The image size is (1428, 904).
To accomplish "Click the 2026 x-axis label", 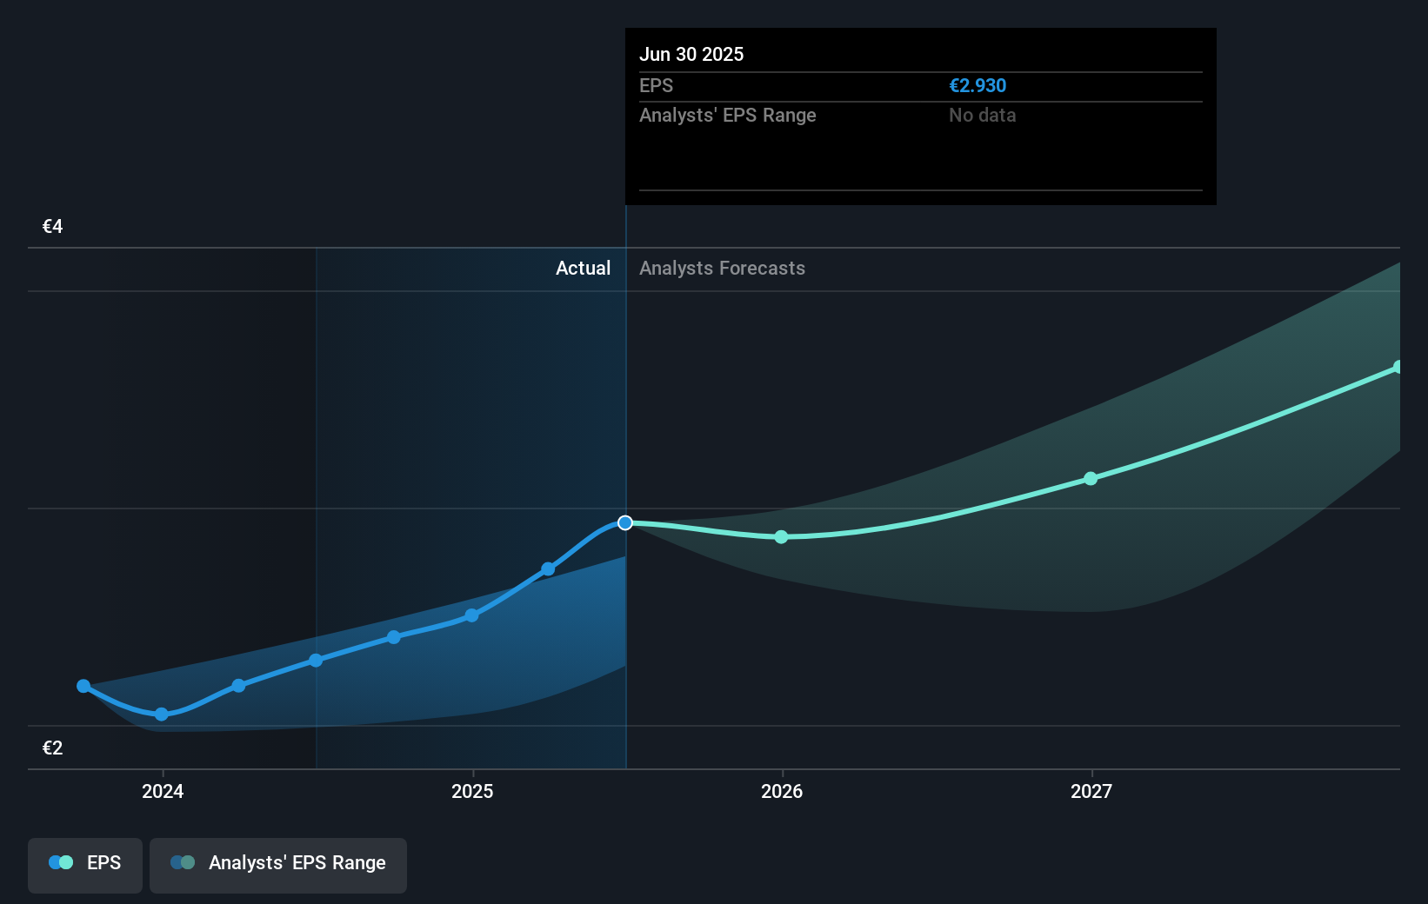I will [782, 791].
